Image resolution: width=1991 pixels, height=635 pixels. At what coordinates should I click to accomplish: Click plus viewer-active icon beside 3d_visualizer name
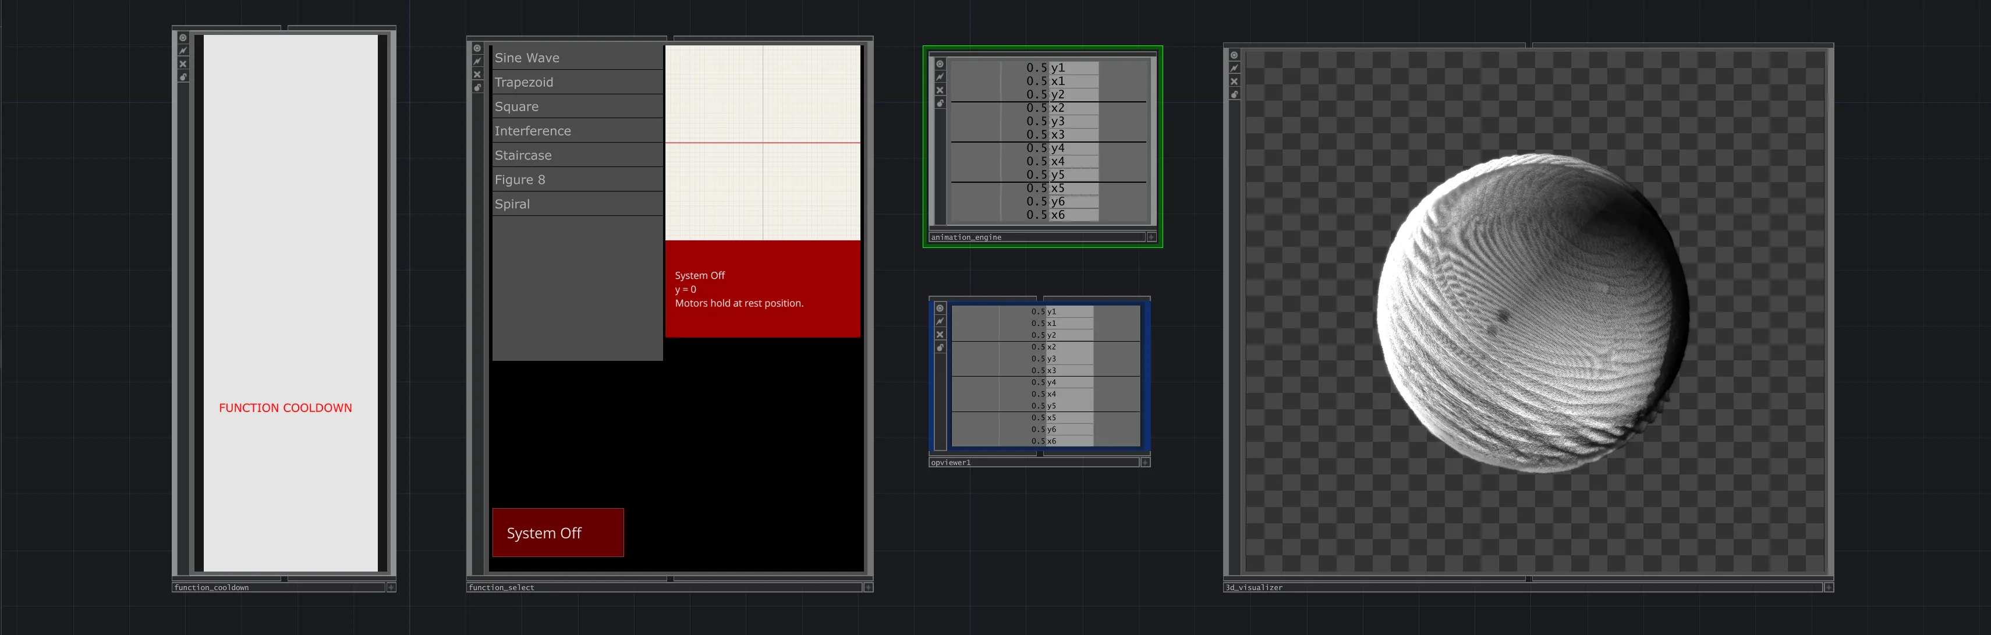click(1829, 588)
